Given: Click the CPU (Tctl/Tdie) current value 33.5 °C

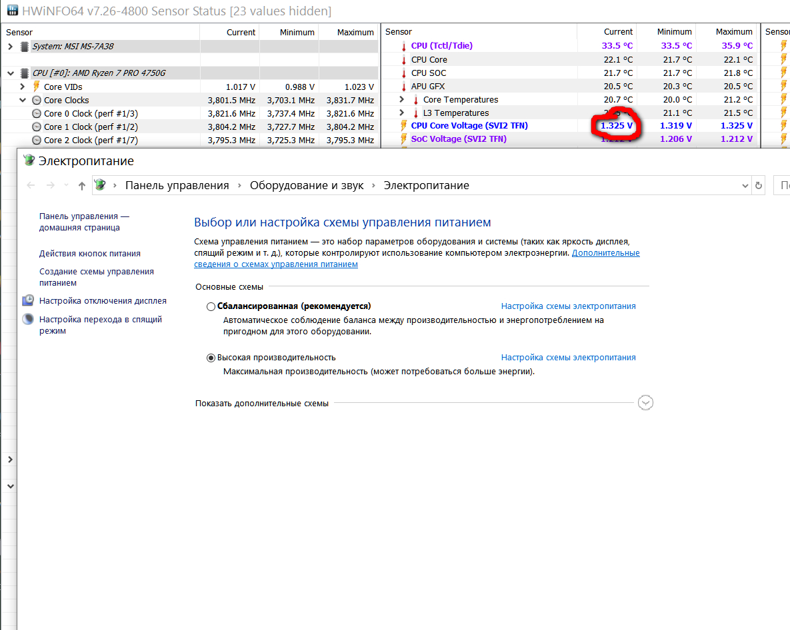Looking at the screenshot, I should (617, 46).
